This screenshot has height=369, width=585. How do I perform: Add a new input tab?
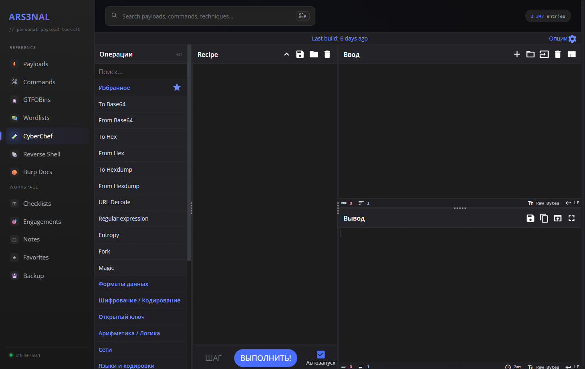[517, 54]
